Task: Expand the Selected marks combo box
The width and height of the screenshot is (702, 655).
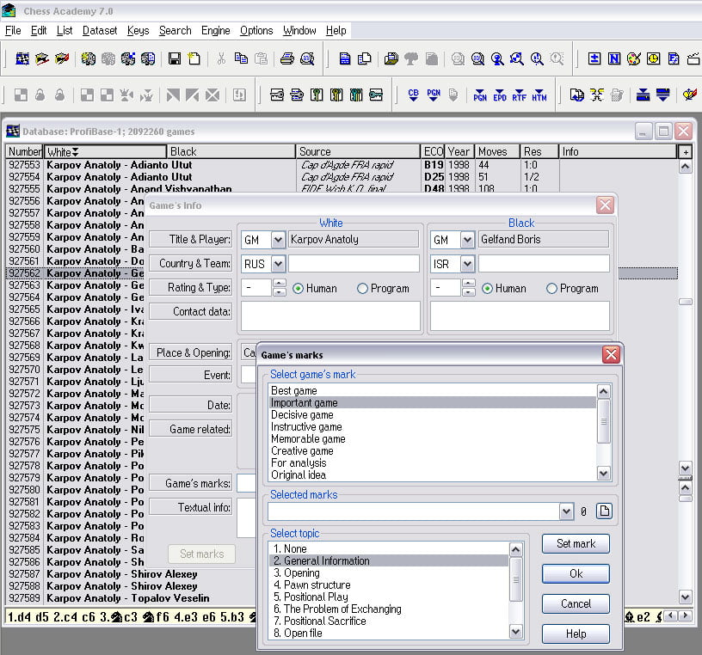Action: 565,511
